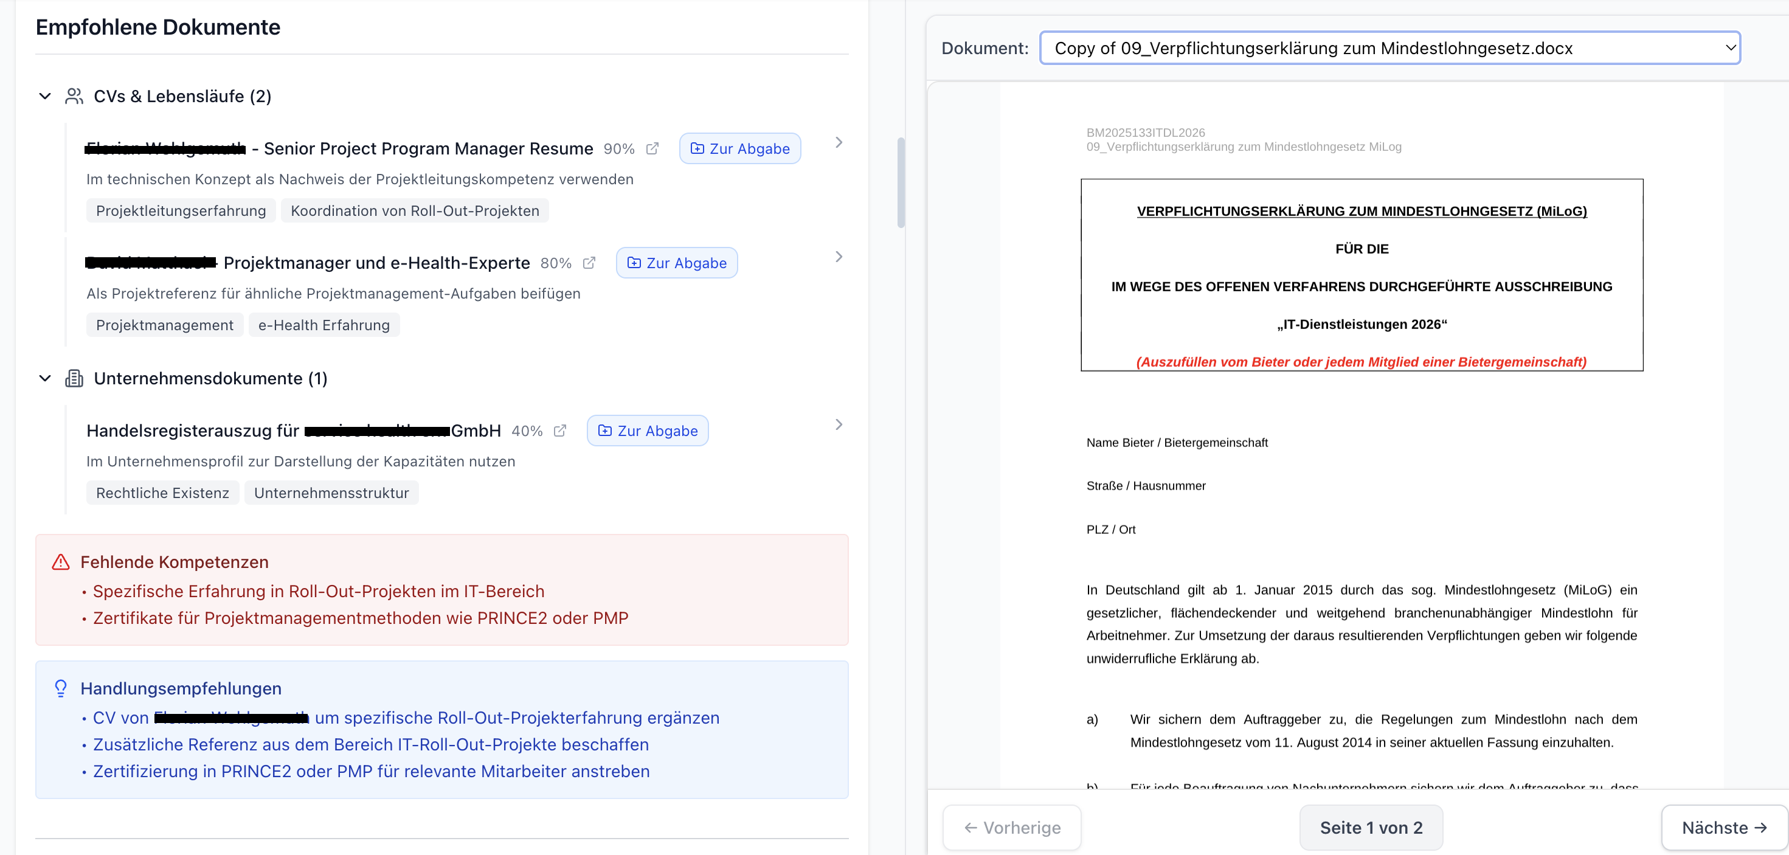The image size is (1789, 855).
Task: Click the people icon for CVs & Lebensläufe
Action: (74, 96)
